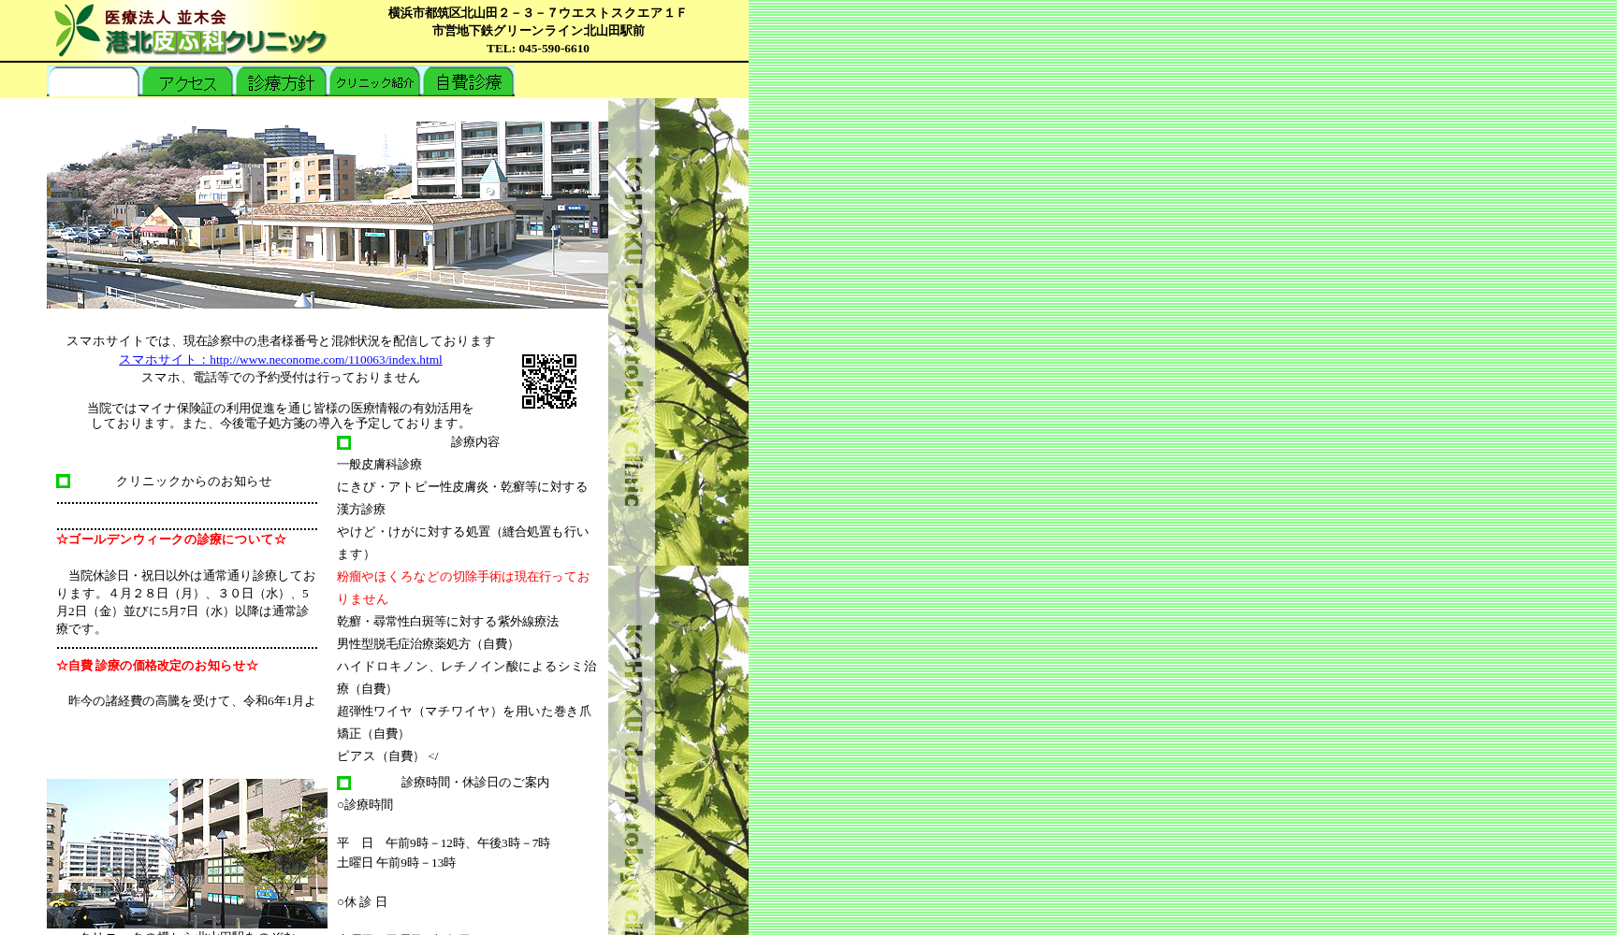The height and width of the screenshot is (935, 1617).
Task: Click the red 粉瘤やほくろ notice text
Action: 463,588
